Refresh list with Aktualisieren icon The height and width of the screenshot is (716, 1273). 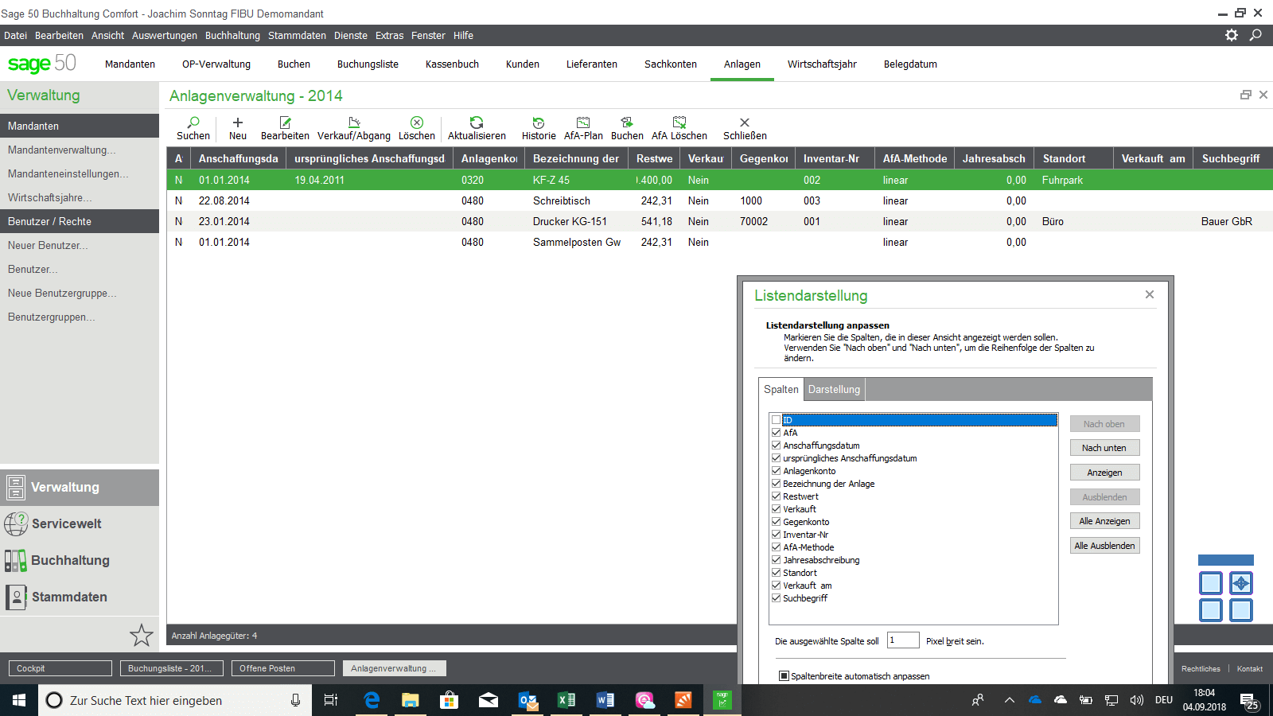click(x=477, y=123)
